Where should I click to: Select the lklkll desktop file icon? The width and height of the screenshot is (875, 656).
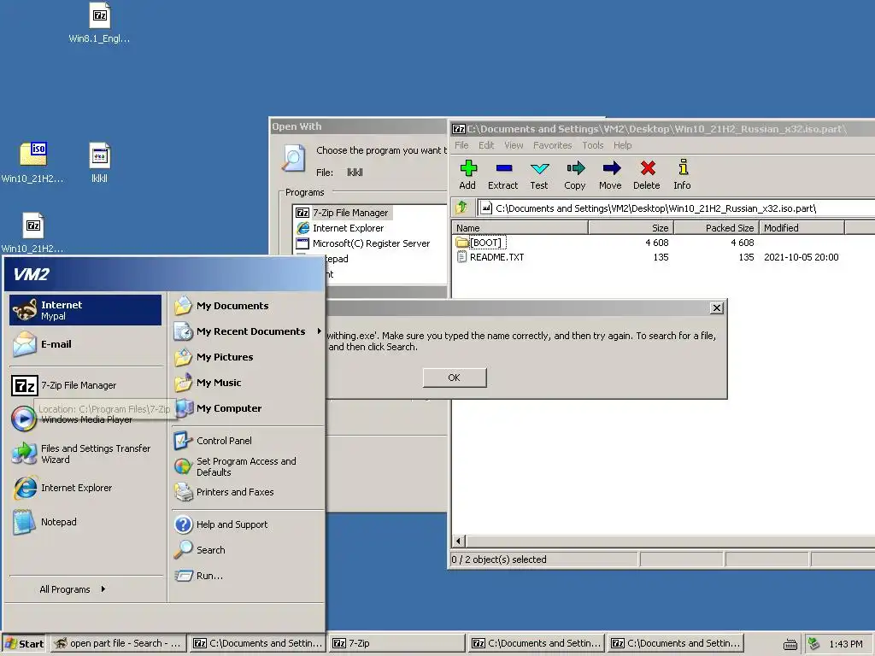pyautogui.click(x=99, y=162)
